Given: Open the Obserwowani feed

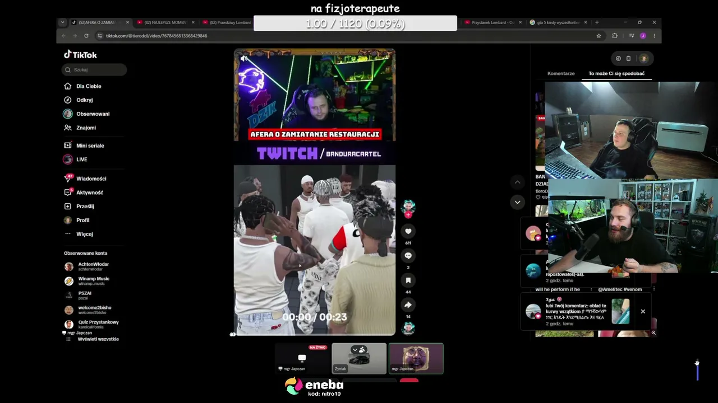Looking at the screenshot, I should point(86,114).
